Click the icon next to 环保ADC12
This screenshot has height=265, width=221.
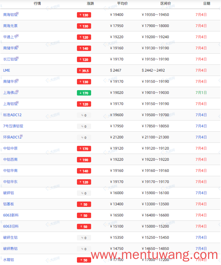[21, 136]
